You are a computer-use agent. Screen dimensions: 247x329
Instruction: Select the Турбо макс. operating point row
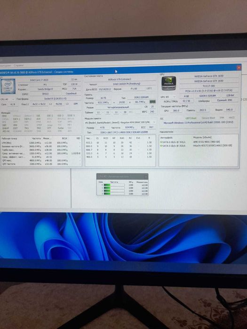(x=41, y=150)
